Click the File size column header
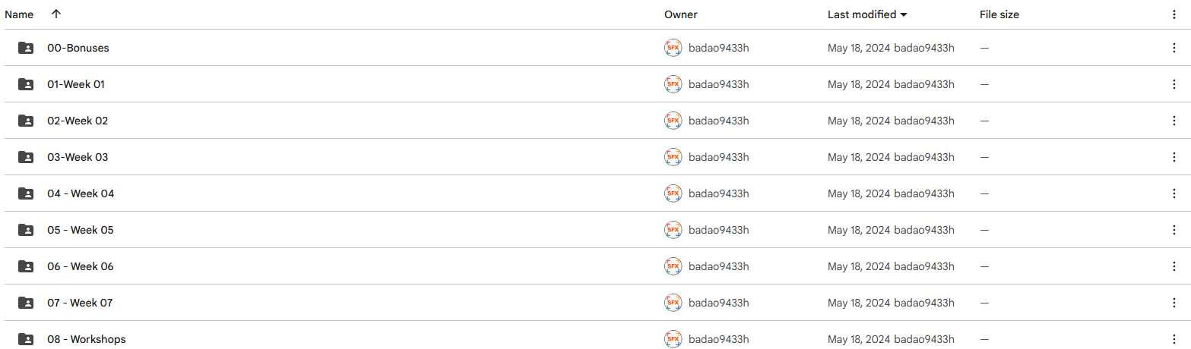The height and width of the screenshot is (349, 1191). pyautogui.click(x=999, y=14)
